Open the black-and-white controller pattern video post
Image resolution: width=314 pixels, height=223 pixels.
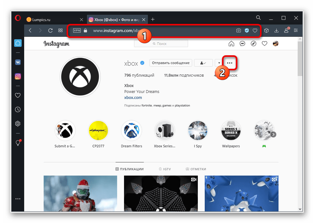tap(161, 193)
